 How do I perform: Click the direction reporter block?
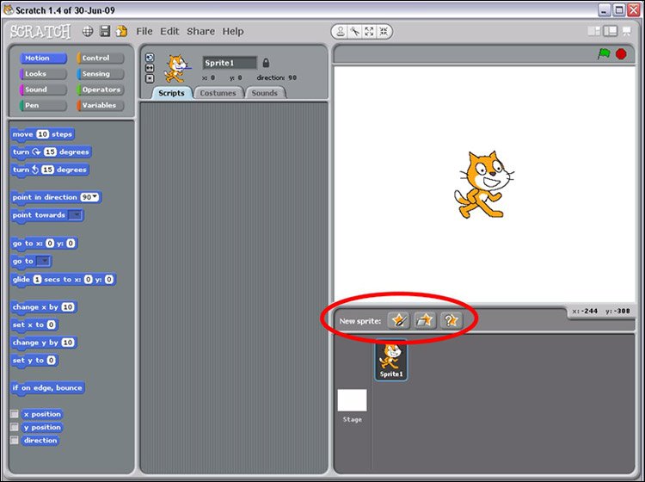[x=40, y=441]
